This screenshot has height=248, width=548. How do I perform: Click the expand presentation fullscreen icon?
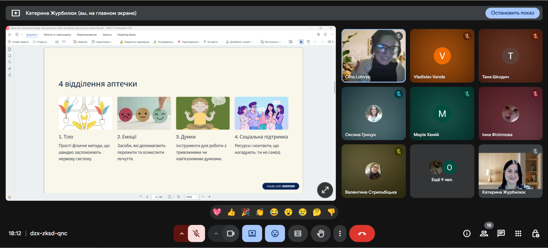pos(325,190)
